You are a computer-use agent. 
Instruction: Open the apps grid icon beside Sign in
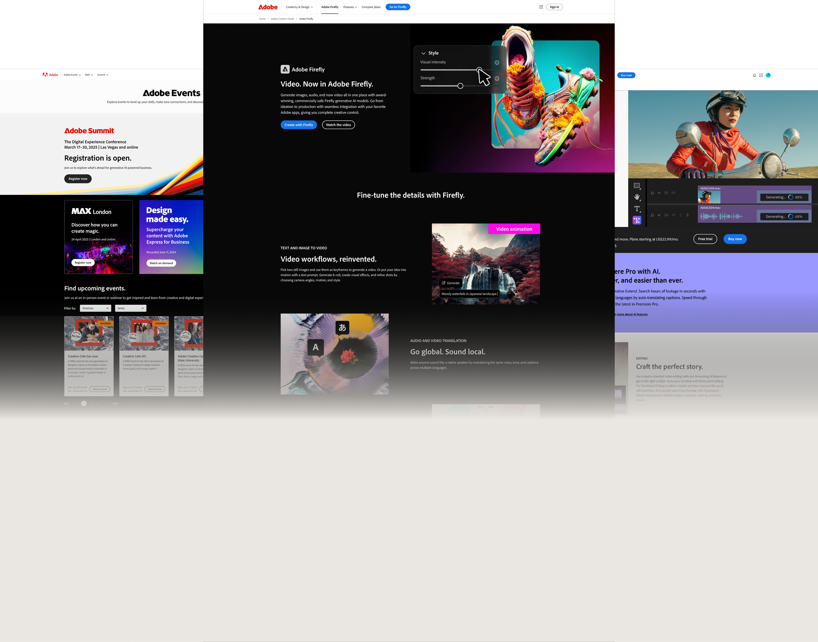click(x=541, y=7)
